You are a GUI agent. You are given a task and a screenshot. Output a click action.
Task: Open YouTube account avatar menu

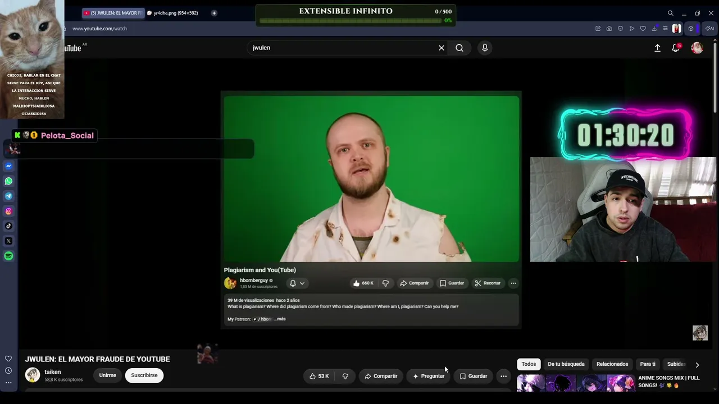click(697, 48)
